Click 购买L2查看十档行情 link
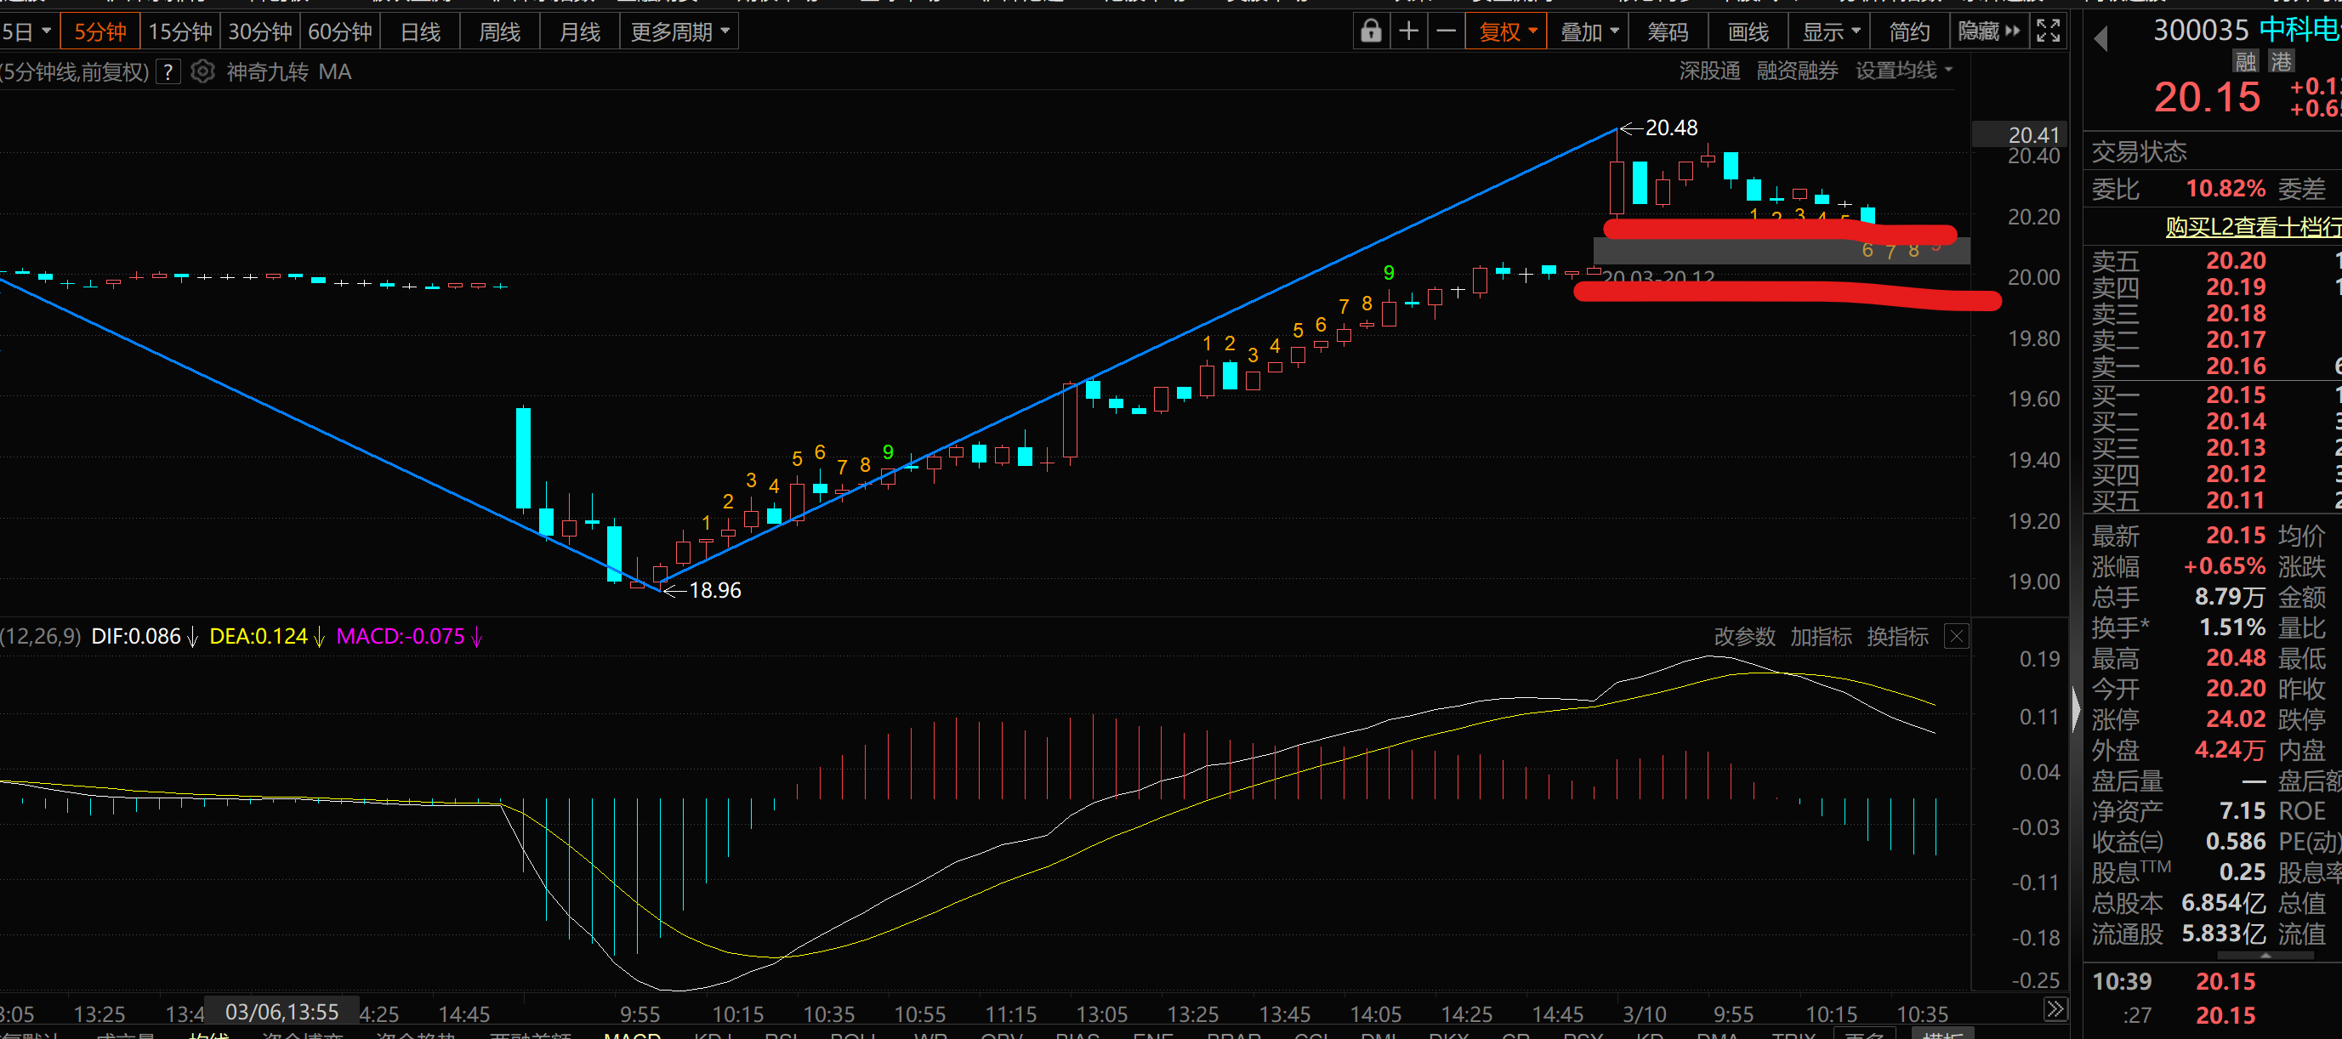The width and height of the screenshot is (2342, 1039). click(x=2251, y=226)
